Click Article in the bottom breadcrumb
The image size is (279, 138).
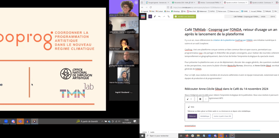pyautogui.click(x=145, y=132)
